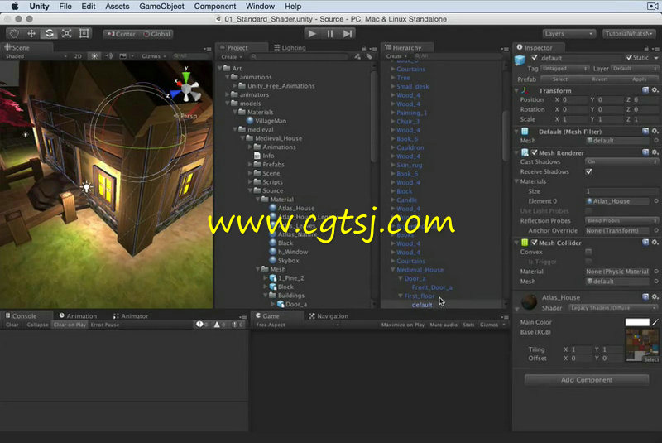Open Transform component gear menu

(x=655, y=90)
